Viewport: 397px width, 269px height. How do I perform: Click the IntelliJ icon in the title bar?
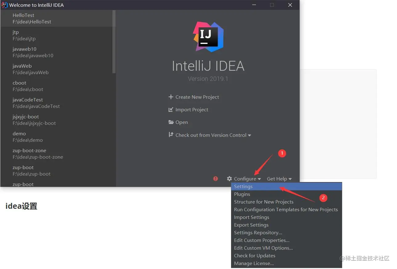coord(5,5)
